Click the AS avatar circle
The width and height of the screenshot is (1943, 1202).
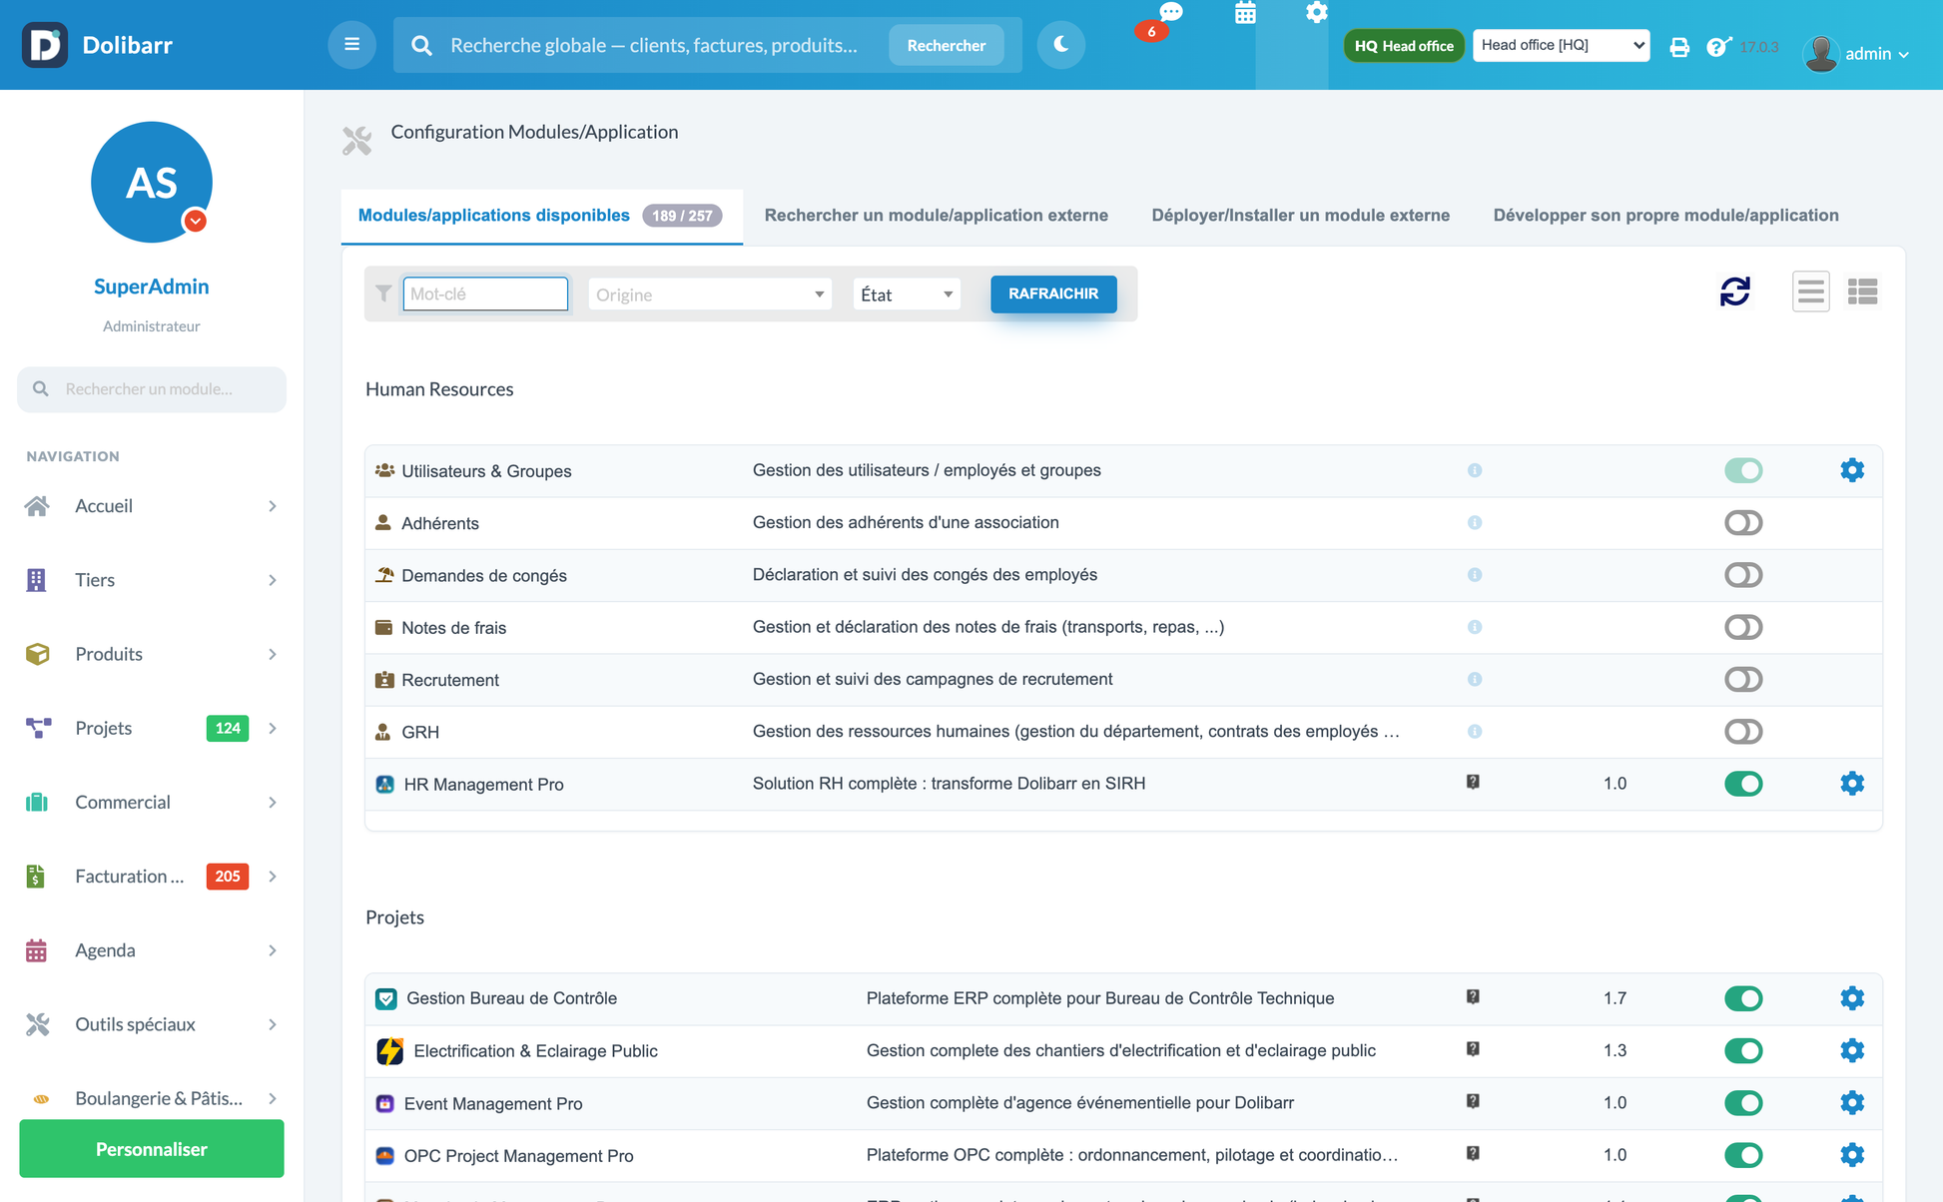(x=152, y=182)
